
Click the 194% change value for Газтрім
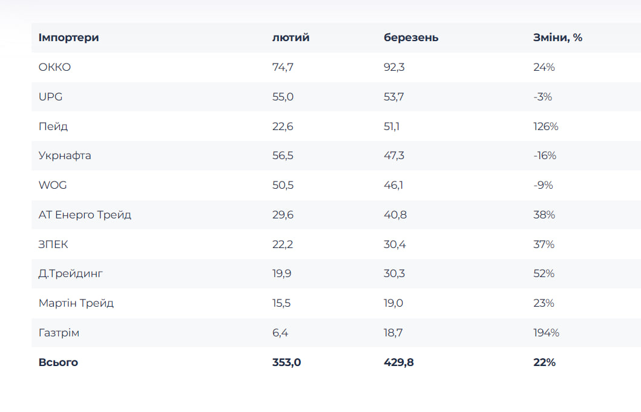tap(546, 333)
